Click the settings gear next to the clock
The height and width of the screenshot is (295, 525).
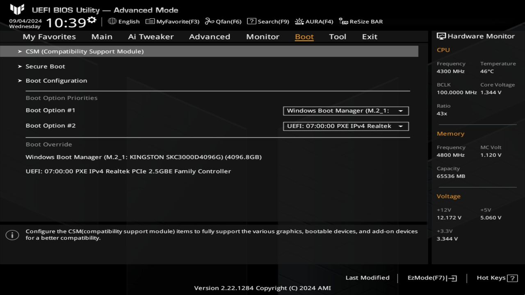(x=92, y=20)
